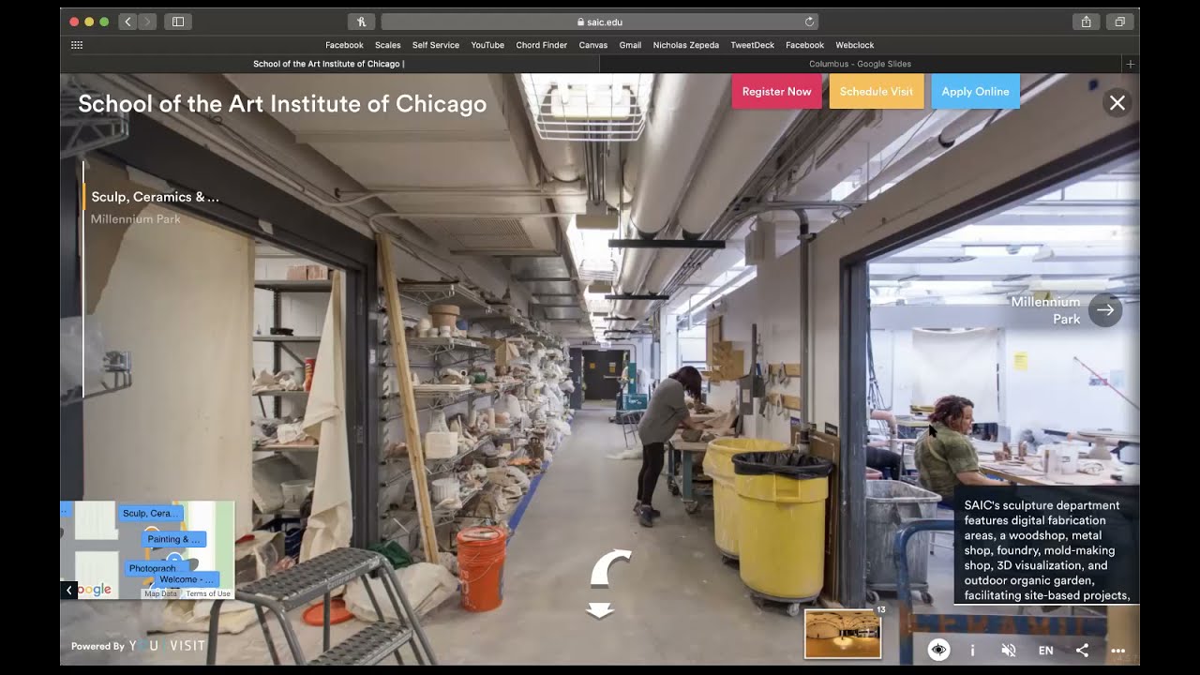Screen dimensions: 1200x675
Task: Open the Gmail bookmark
Action: (x=630, y=45)
